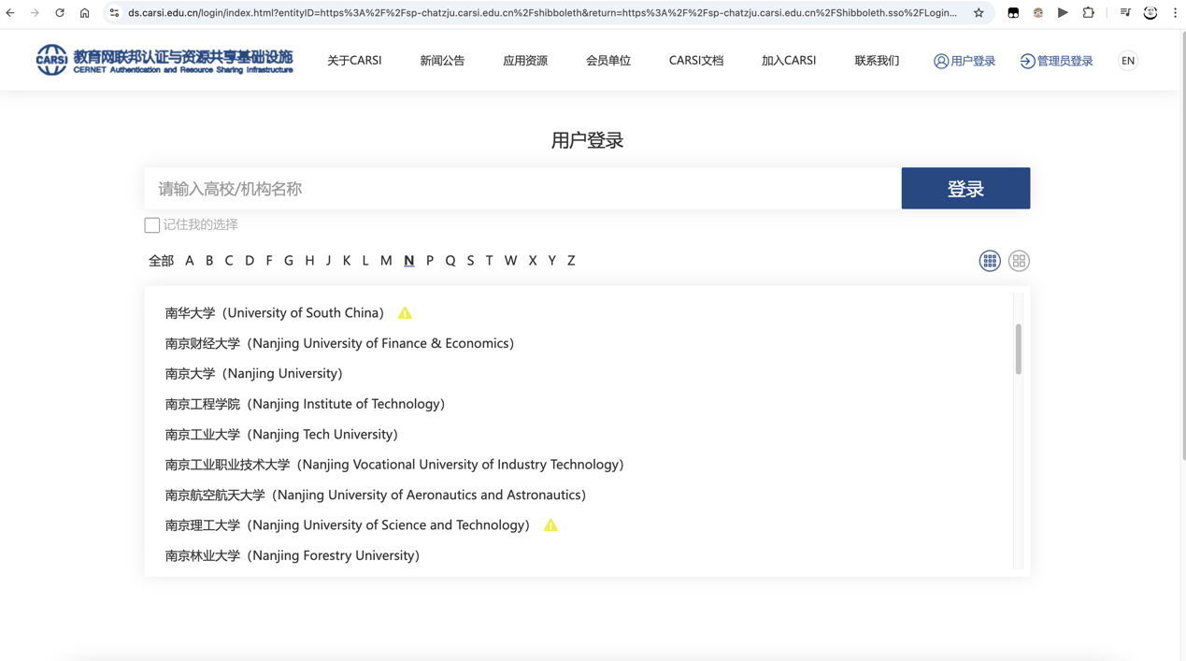Select 南京工业大学 (Nanjing Tech University)

click(x=281, y=435)
